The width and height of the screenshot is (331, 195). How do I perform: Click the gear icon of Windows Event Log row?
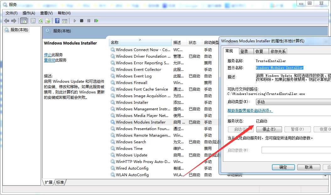pyautogui.click(x=113, y=76)
